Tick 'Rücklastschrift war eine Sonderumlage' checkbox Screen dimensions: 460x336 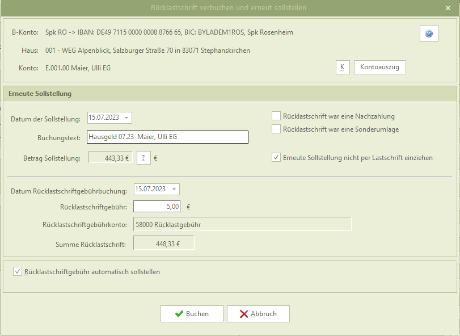click(276, 129)
